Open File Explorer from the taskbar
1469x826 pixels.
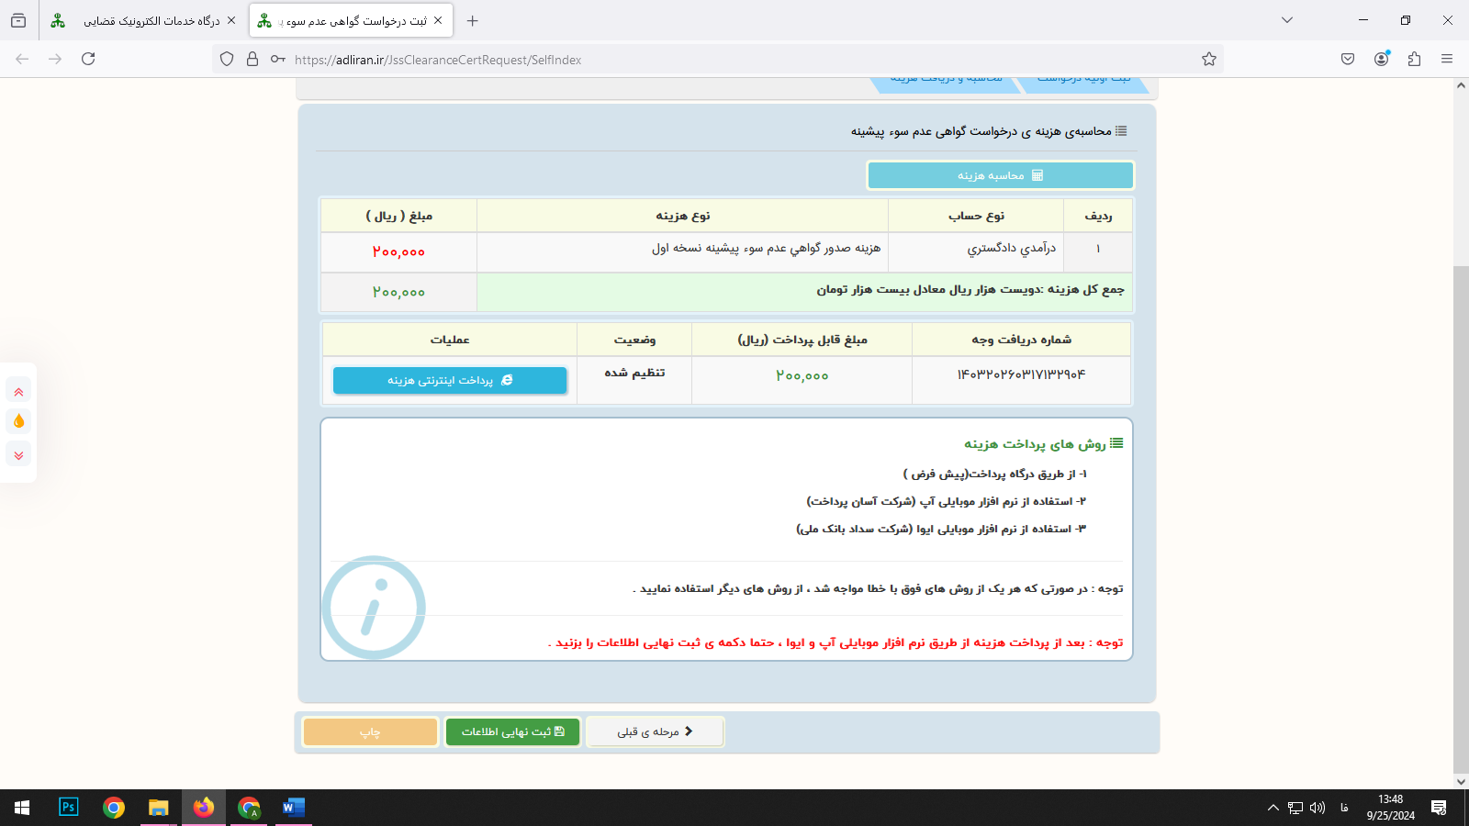[159, 808]
